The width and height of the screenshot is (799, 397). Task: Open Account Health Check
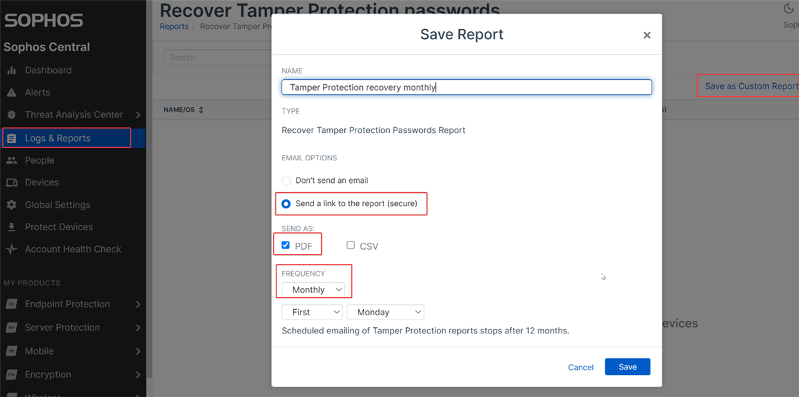pos(73,249)
